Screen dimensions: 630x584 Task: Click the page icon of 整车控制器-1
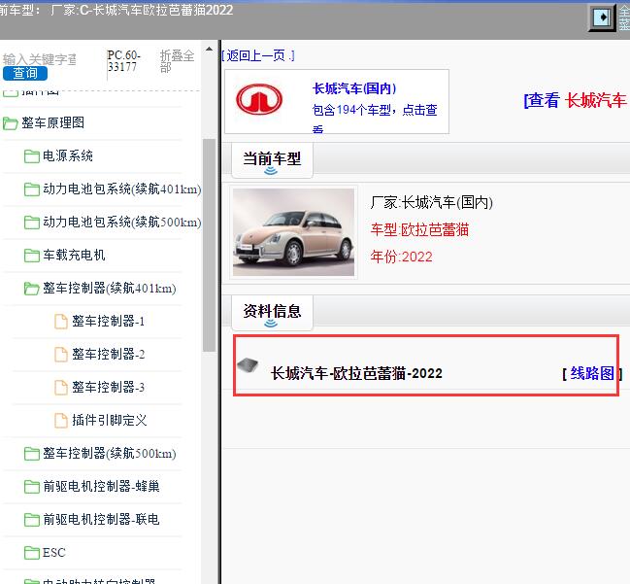click(x=60, y=322)
